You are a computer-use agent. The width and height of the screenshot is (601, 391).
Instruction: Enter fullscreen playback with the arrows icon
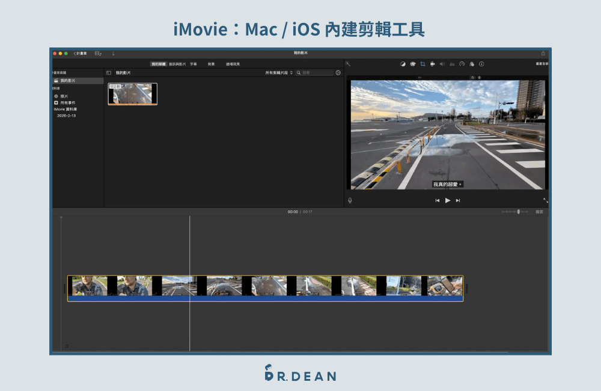coord(546,200)
